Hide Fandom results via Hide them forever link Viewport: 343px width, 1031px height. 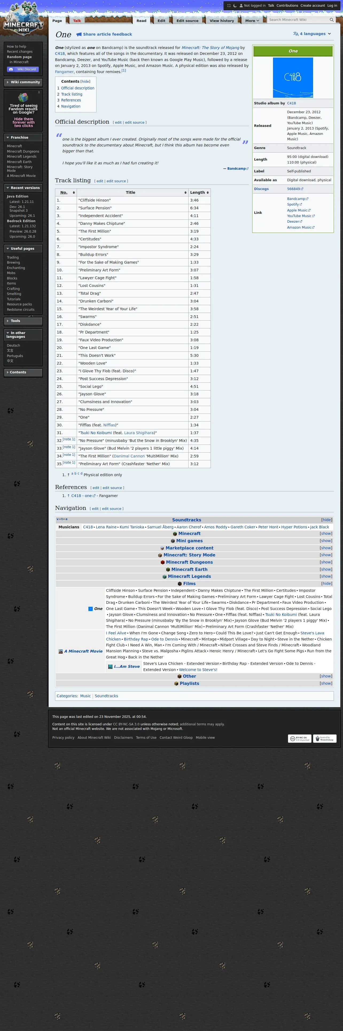coord(24,123)
